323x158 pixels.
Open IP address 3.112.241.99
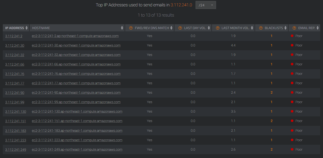pyautogui.click(x=15, y=102)
